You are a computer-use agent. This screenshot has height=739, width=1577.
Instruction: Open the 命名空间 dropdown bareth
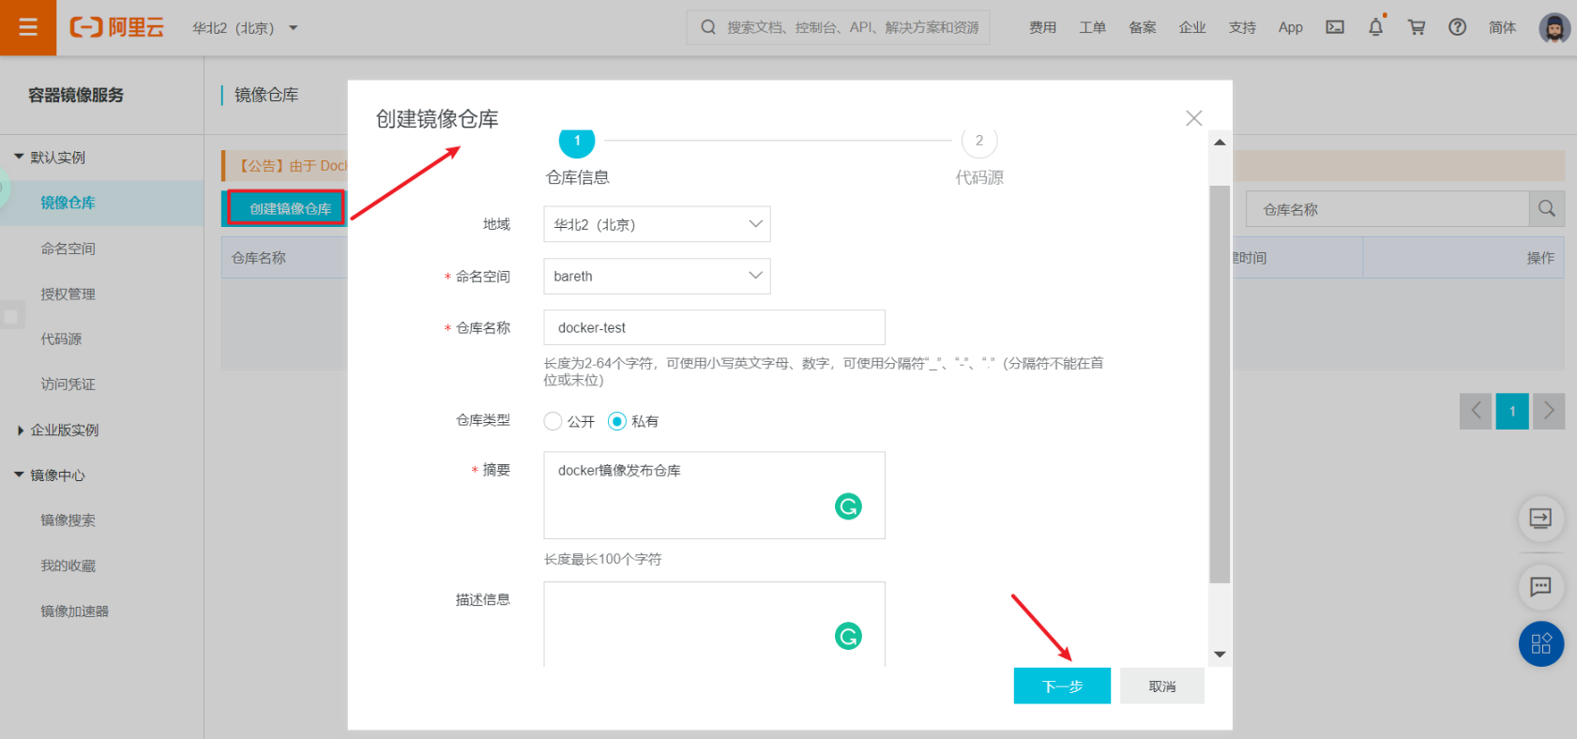tap(657, 276)
